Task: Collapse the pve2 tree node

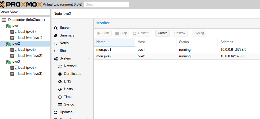Action: pos(4,44)
